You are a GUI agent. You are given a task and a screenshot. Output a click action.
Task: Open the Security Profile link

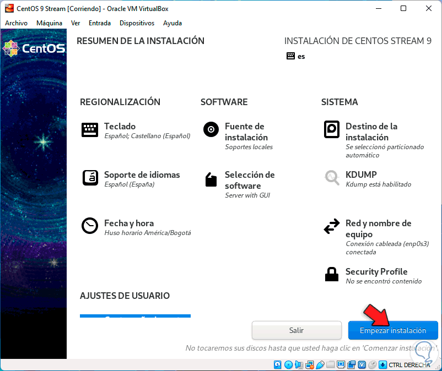pyautogui.click(x=376, y=271)
